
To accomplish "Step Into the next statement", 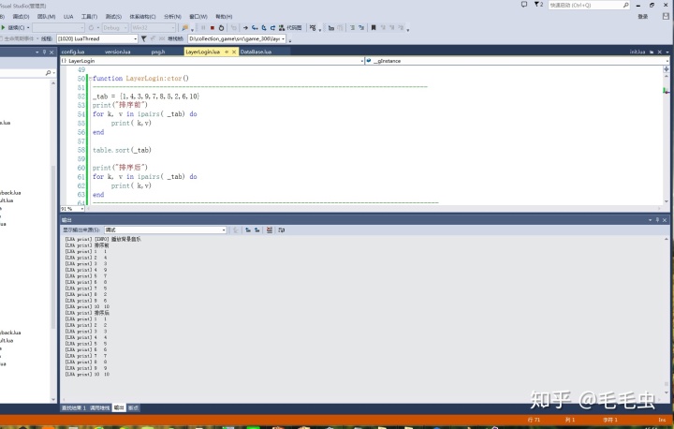I will (x=255, y=27).
